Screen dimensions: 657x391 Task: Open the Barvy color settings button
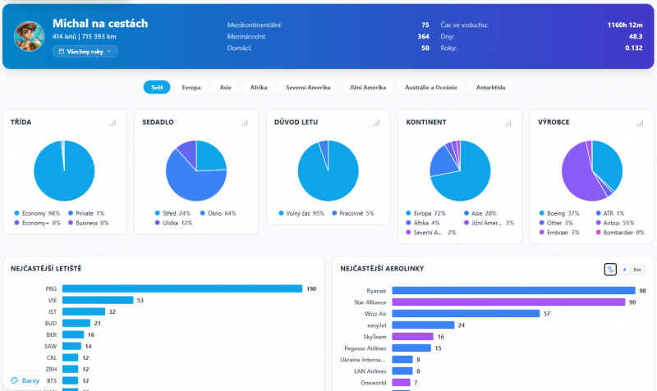pos(25,380)
